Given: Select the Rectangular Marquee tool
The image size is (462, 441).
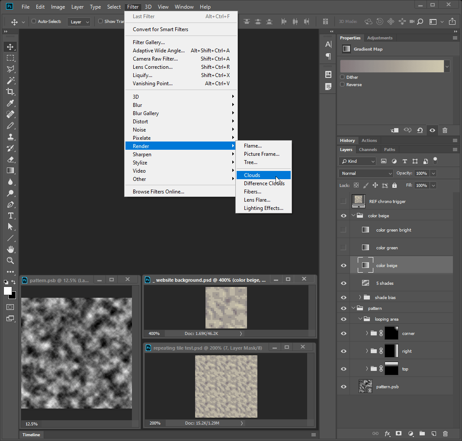Looking at the screenshot, I should (10, 58).
